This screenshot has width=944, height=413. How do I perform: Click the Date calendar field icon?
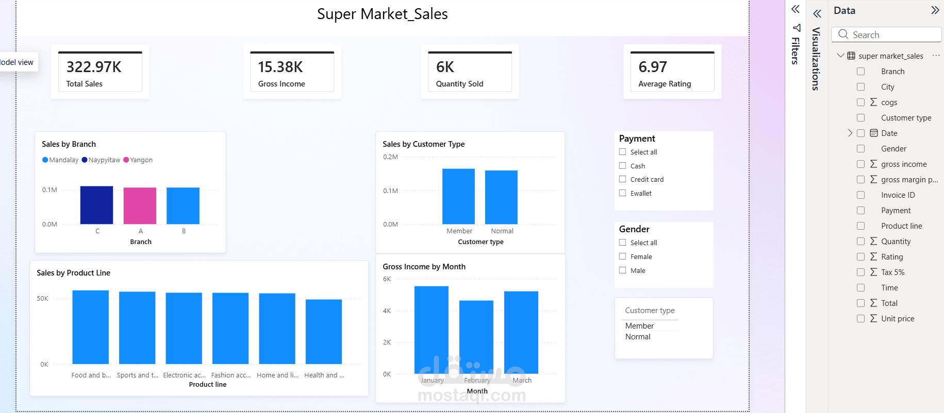[x=874, y=133]
